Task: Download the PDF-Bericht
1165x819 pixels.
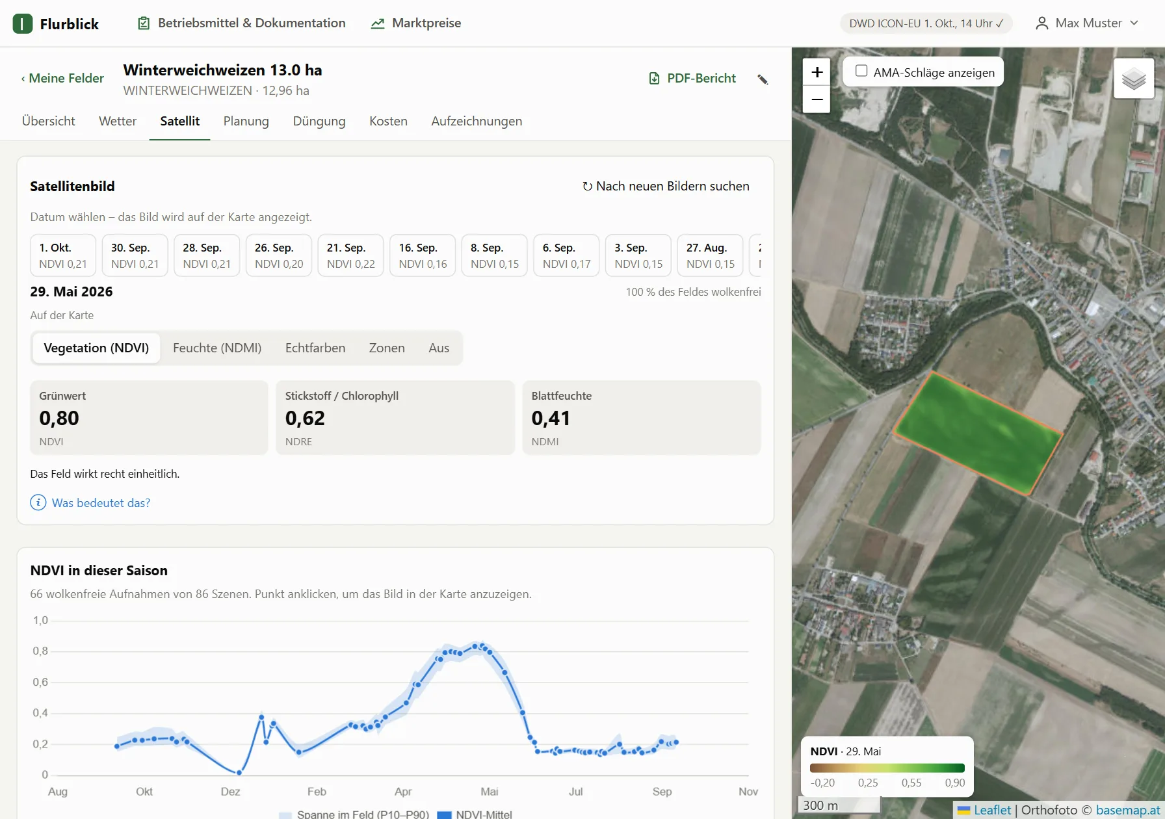Action: (692, 78)
